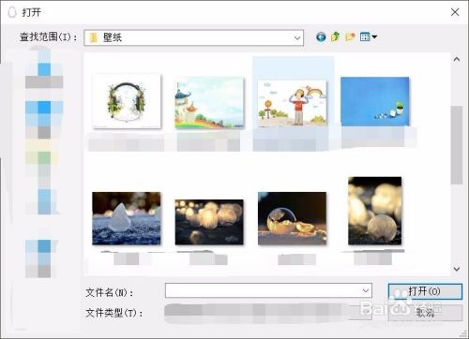Create a new folder

tap(350, 37)
